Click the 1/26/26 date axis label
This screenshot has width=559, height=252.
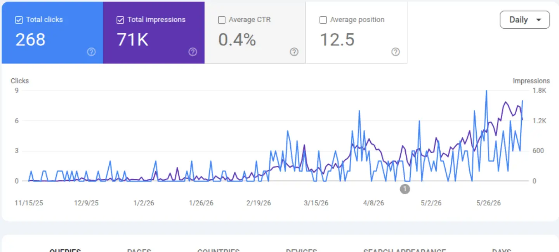click(201, 203)
